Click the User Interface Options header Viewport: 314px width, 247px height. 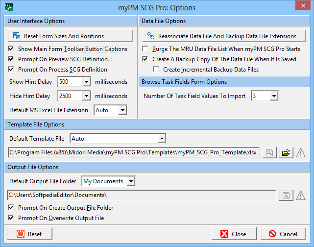(71, 21)
